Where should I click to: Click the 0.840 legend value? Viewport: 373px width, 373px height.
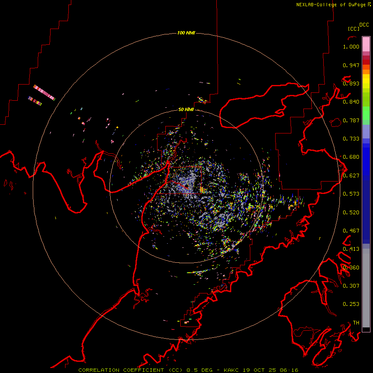351,102
